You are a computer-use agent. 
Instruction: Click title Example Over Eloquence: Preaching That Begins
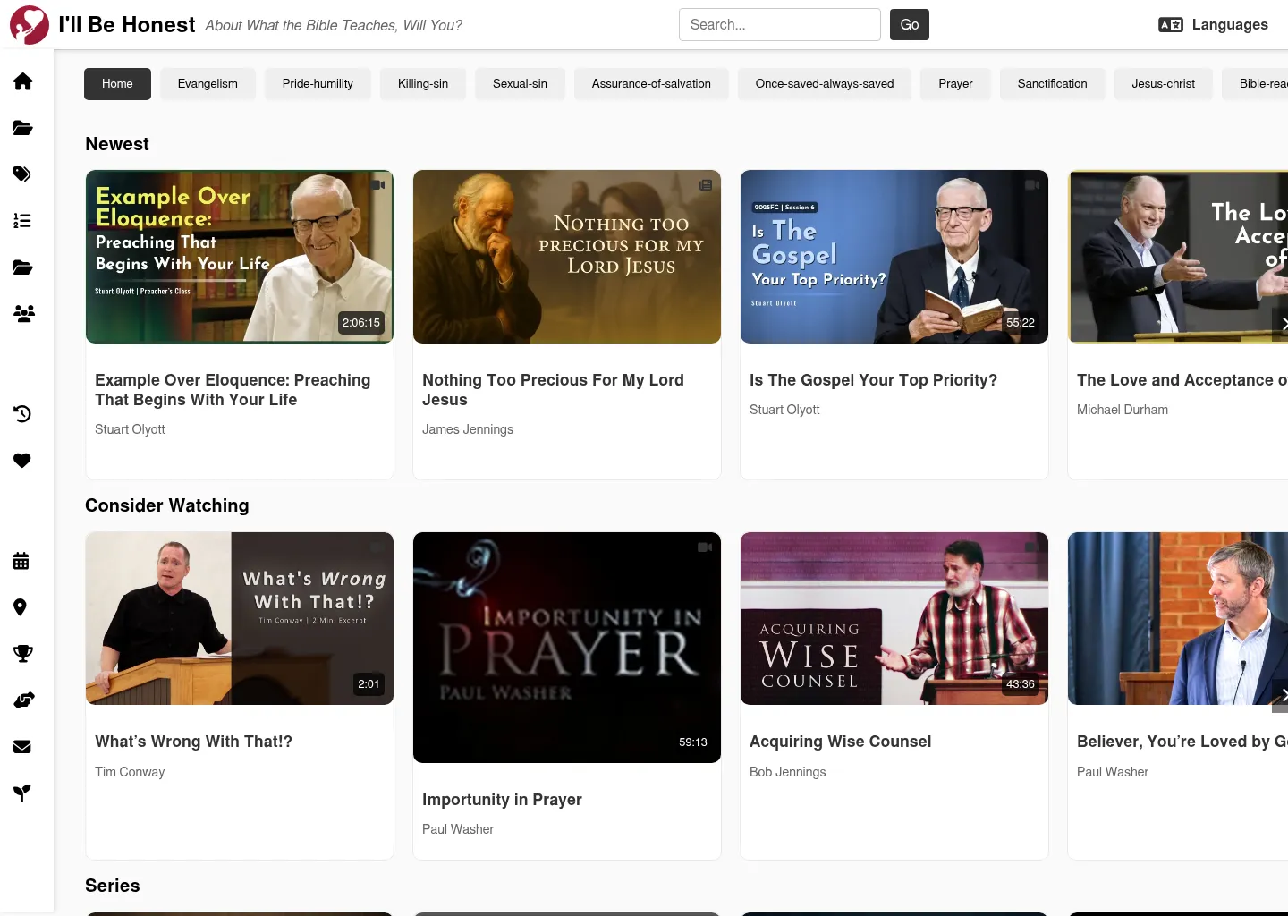[233, 390]
